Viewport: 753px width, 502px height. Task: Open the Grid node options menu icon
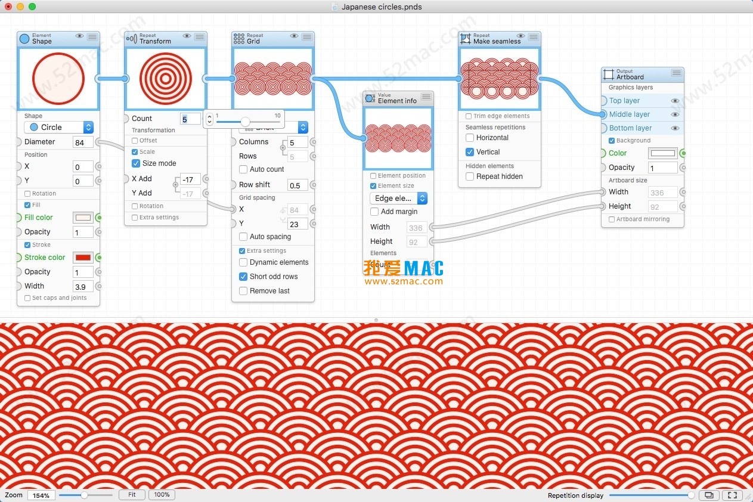pyautogui.click(x=307, y=36)
